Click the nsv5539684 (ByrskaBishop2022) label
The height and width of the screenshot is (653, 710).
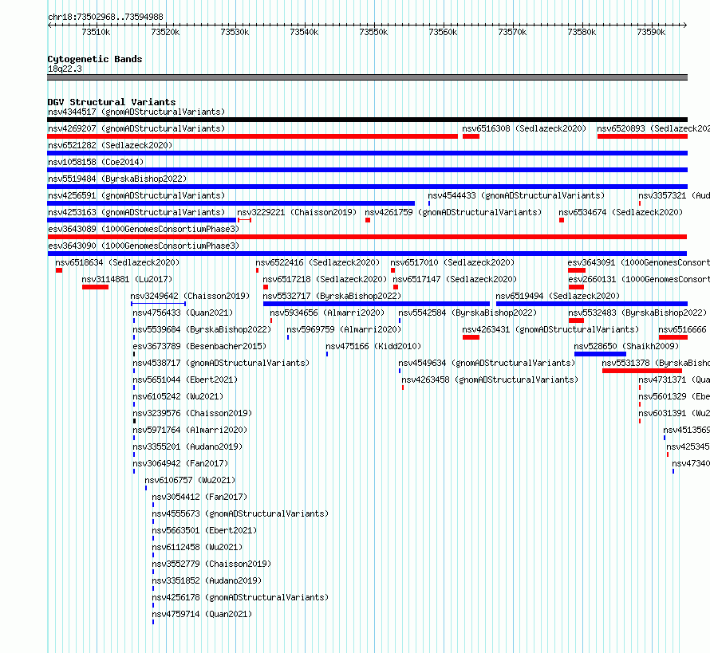point(202,329)
